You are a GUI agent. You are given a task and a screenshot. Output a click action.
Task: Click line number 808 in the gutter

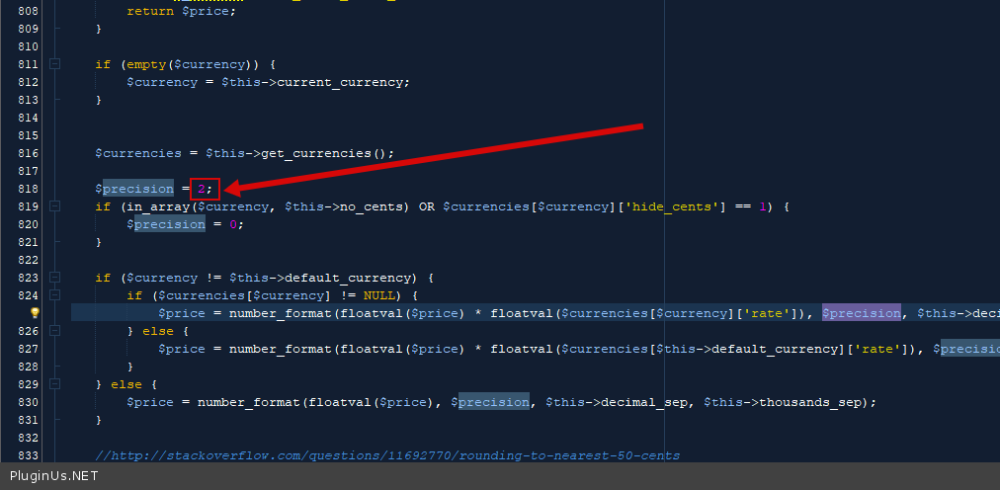(x=28, y=11)
